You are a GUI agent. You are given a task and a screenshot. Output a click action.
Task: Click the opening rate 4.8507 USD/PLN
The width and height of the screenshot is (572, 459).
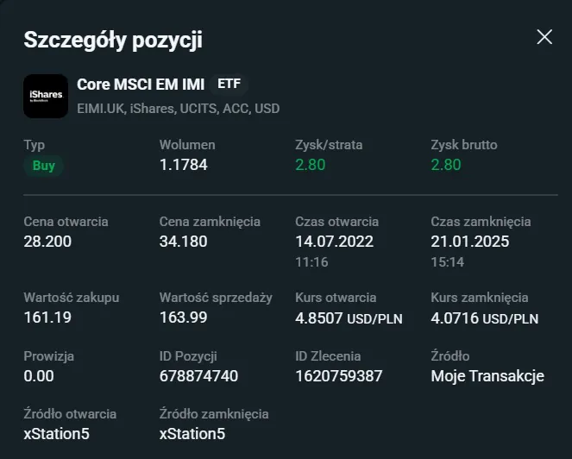click(x=349, y=318)
